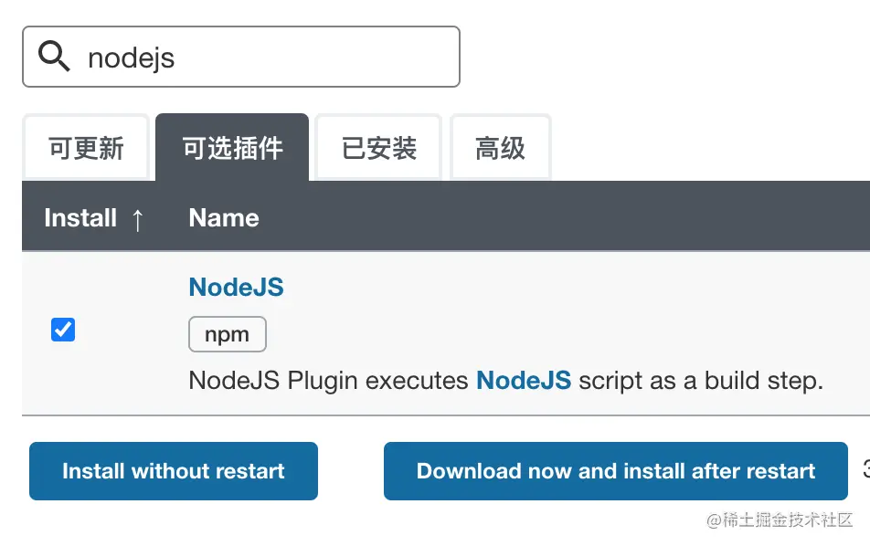Click empty space in the dark table header bar
The image size is (870, 546).
pyautogui.click(x=555, y=216)
